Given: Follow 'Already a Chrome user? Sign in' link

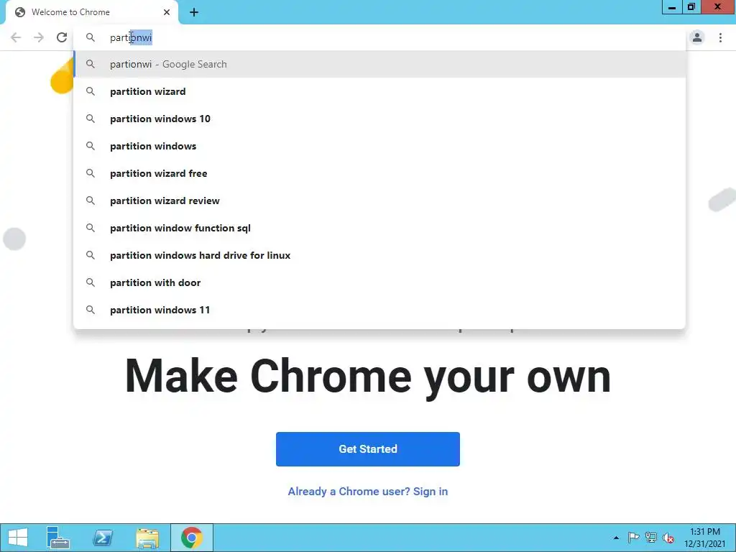Looking at the screenshot, I should 367,492.
